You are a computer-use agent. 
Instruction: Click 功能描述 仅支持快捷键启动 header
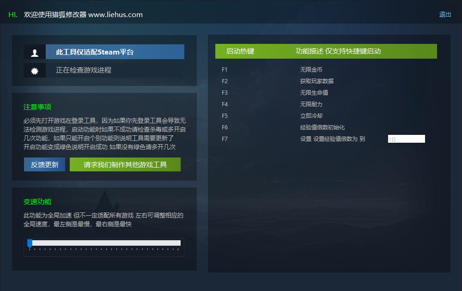(x=338, y=51)
